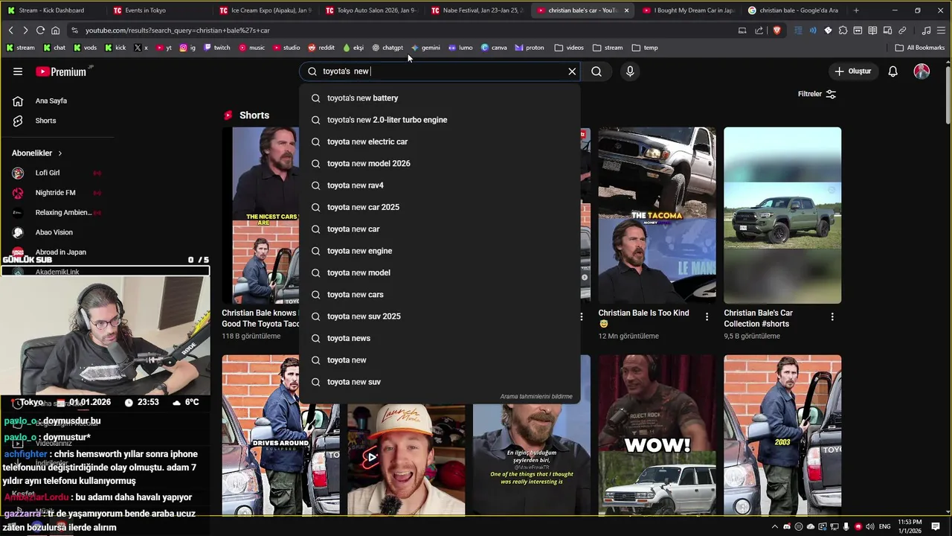Viewport: 952px width, 536px height.
Task: Open the All Bookmarks folder
Action: [x=920, y=48]
